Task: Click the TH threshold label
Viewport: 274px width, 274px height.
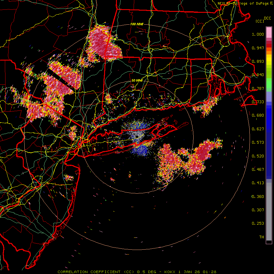Action: (262, 237)
